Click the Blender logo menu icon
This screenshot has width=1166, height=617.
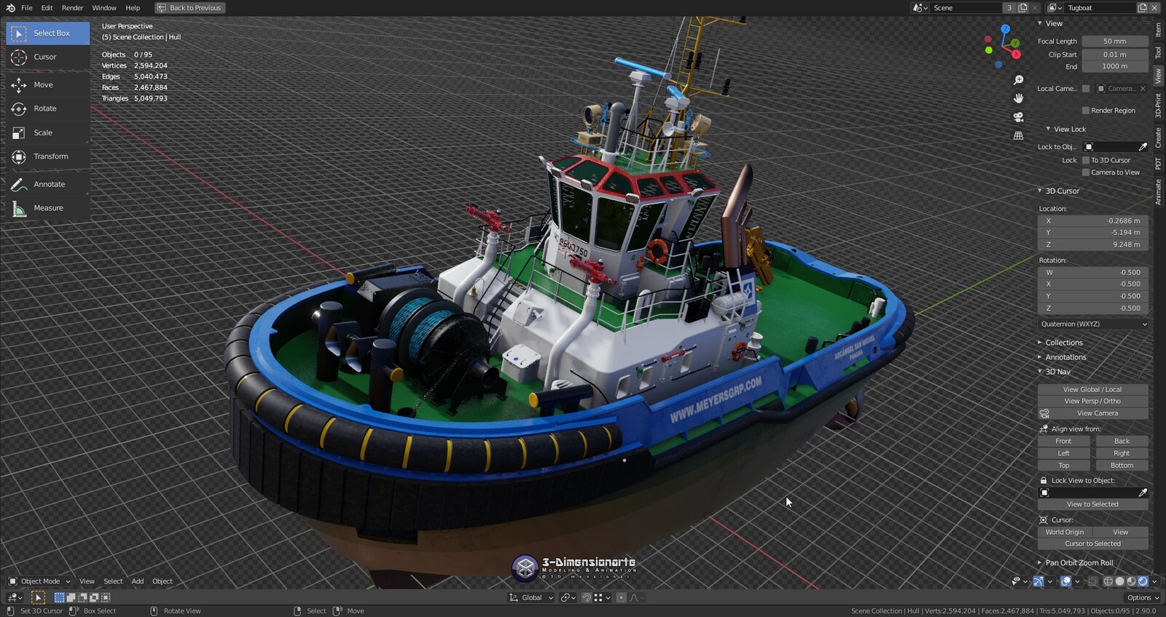click(10, 8)
